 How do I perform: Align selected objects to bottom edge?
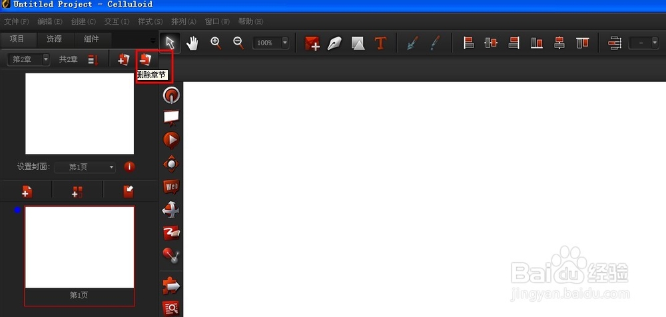[537, 43]
